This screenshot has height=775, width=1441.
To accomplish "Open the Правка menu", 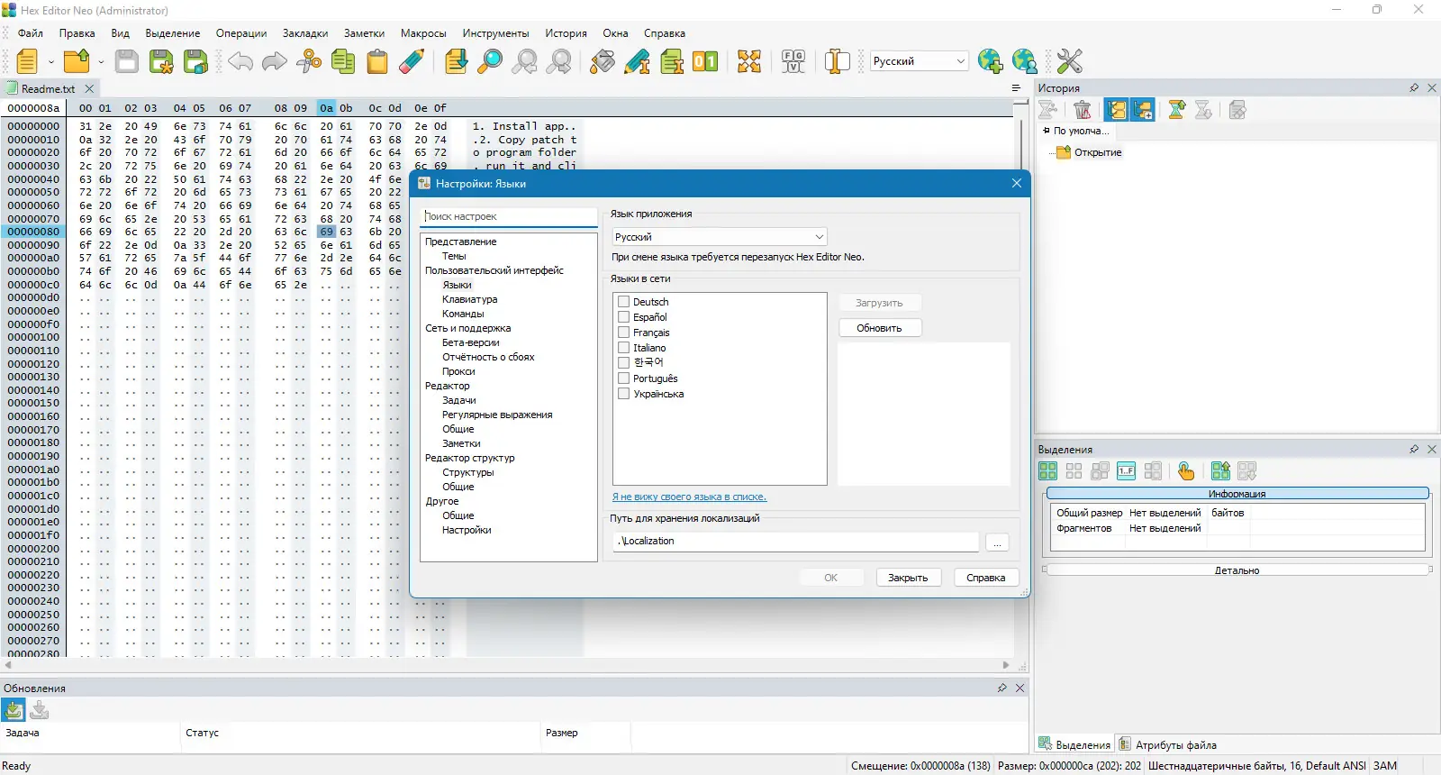I will [77, 33].
